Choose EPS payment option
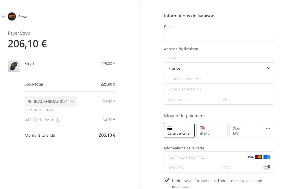The image size is (284, 189). coord(245,130)
